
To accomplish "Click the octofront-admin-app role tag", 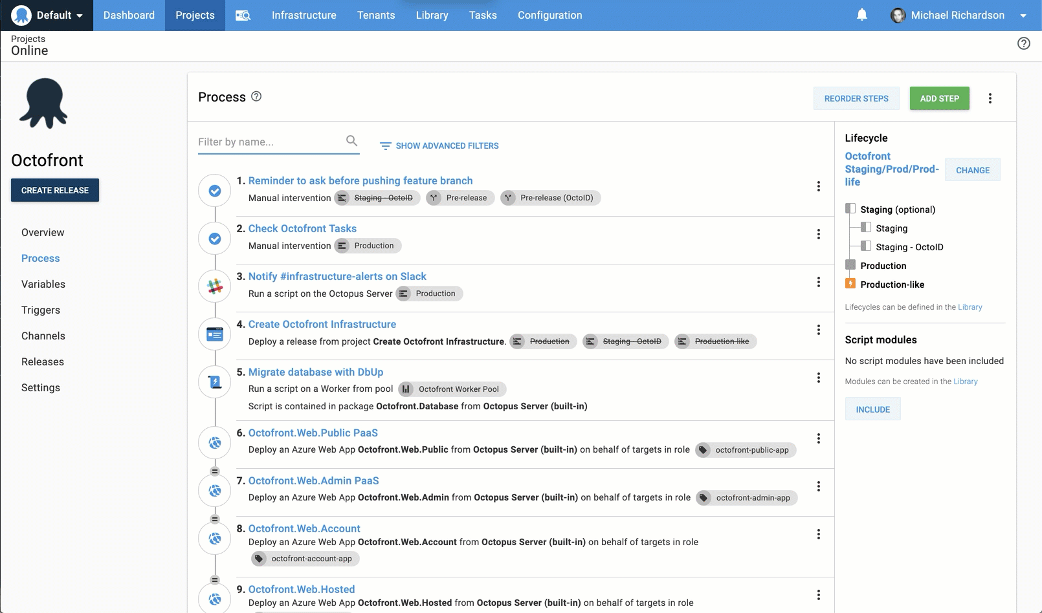I will [747, 498].
